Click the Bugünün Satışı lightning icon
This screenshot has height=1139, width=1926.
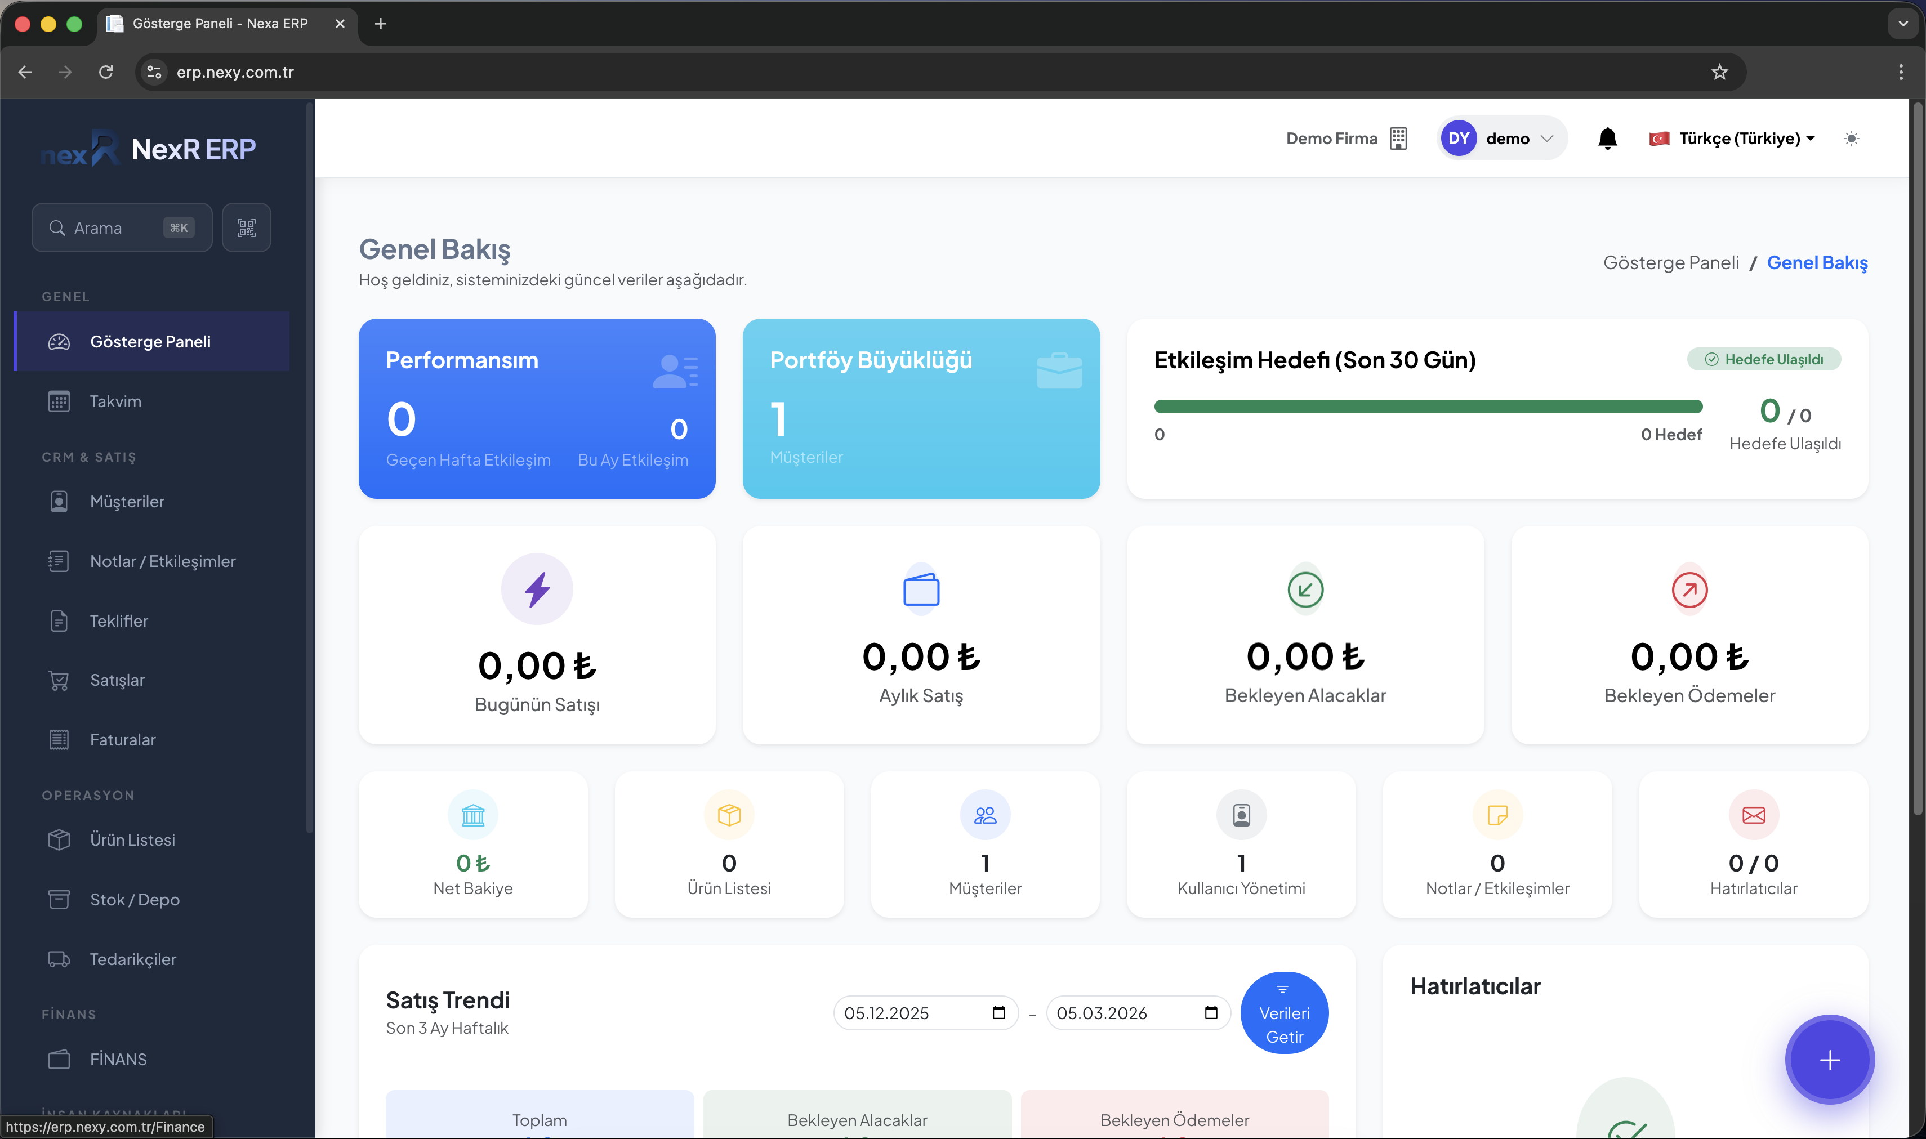(537, 589)
